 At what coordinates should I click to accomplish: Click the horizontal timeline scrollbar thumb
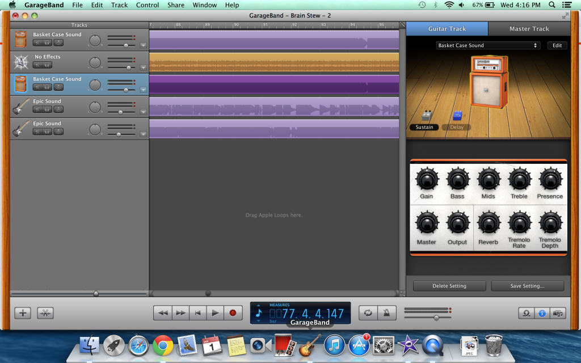[208, 293]
